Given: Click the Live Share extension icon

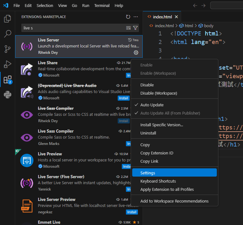Looking at the screenshot, I should pyautogui.click(x=27, y=69).
